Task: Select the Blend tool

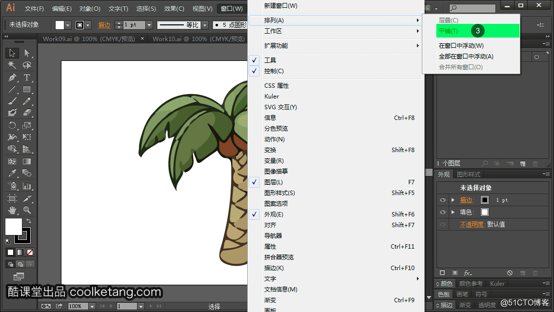Action: pos(27,173)
